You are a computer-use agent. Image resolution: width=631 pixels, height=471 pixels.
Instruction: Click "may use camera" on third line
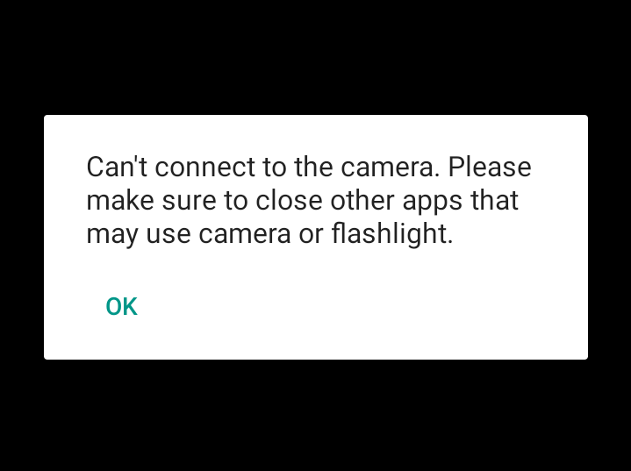(x=189, y=234)
